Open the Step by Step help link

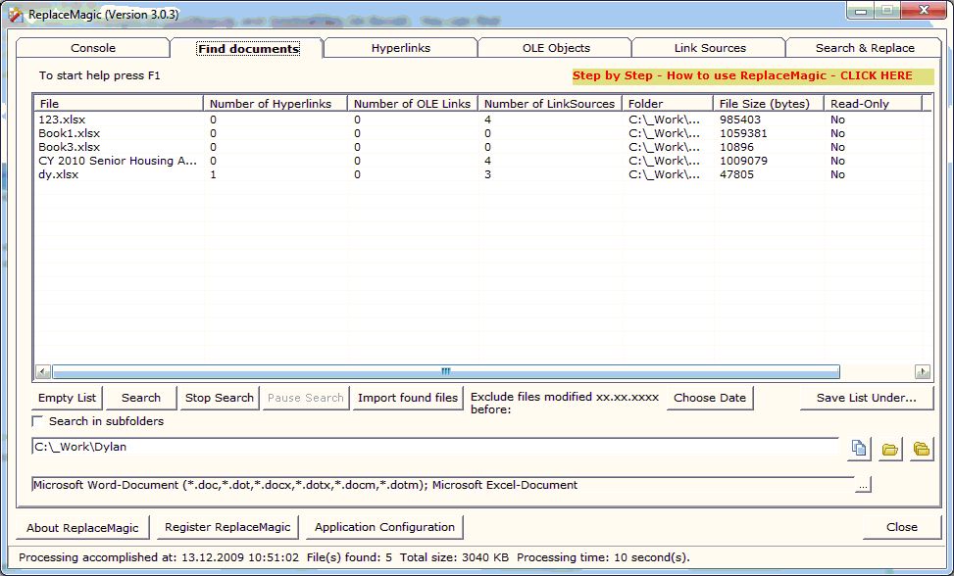742,76
